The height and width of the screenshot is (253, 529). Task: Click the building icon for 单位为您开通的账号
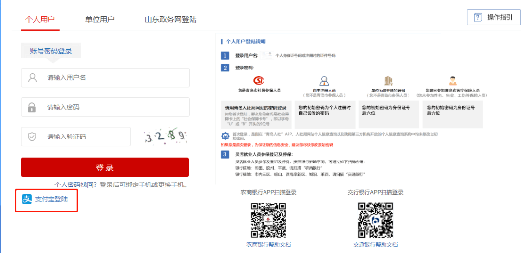click(388, 81)
